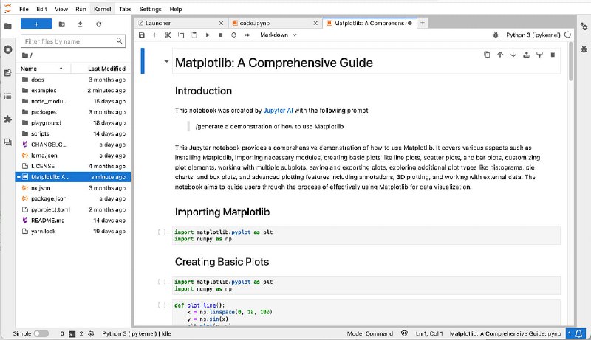Move the cell down
The width and height of the screenshot is (591, 340).
513,55
